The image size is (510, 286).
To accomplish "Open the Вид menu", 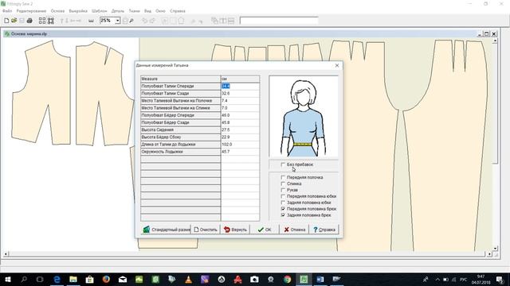I will 147,11.
